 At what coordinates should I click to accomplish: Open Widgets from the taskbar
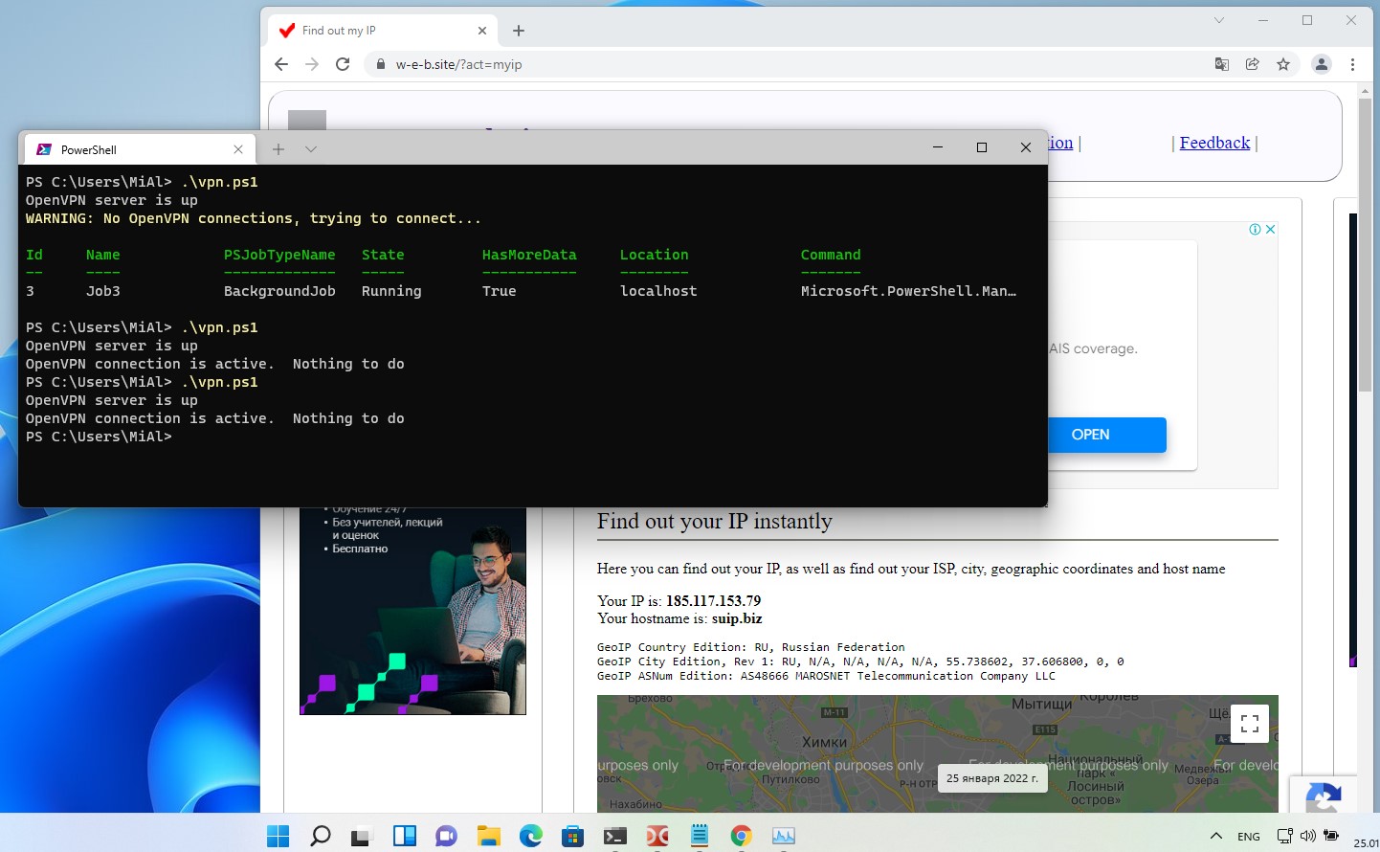(405, 836)
